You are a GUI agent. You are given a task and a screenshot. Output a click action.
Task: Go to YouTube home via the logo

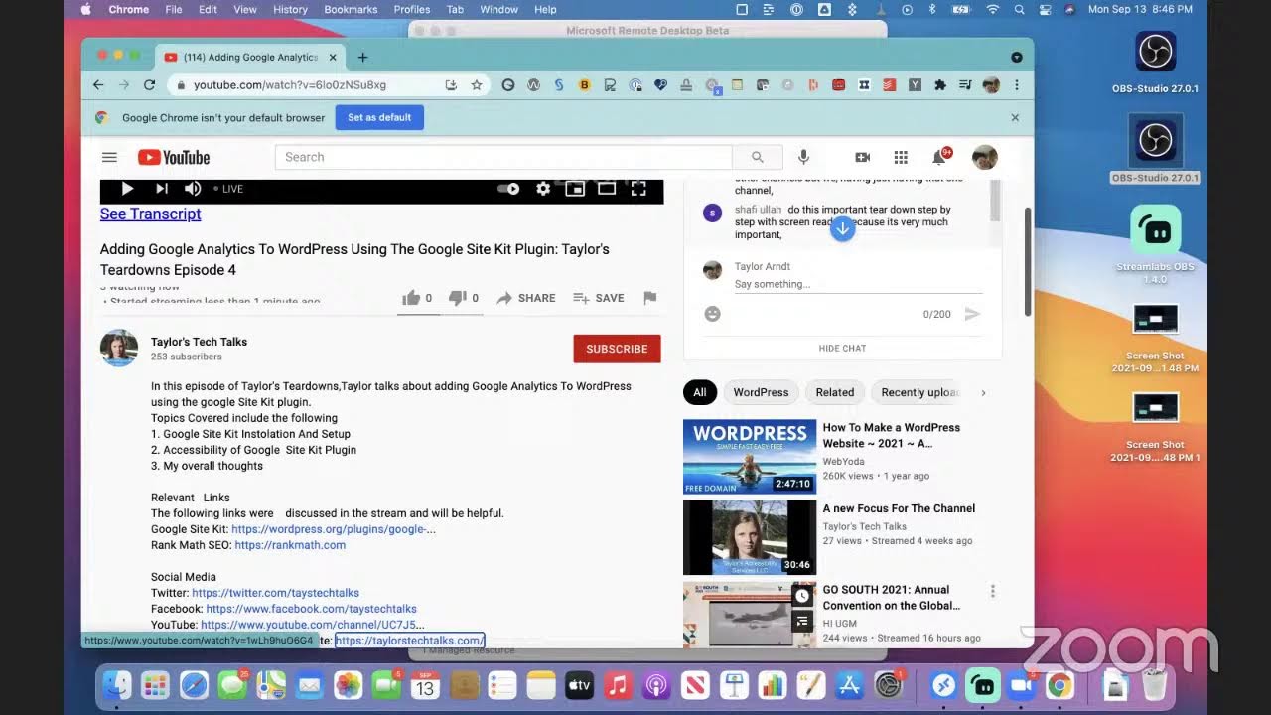point(174,157)
